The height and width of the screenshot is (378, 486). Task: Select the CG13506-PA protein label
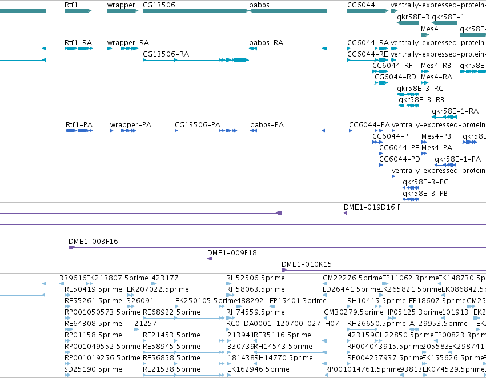[198, 125]
